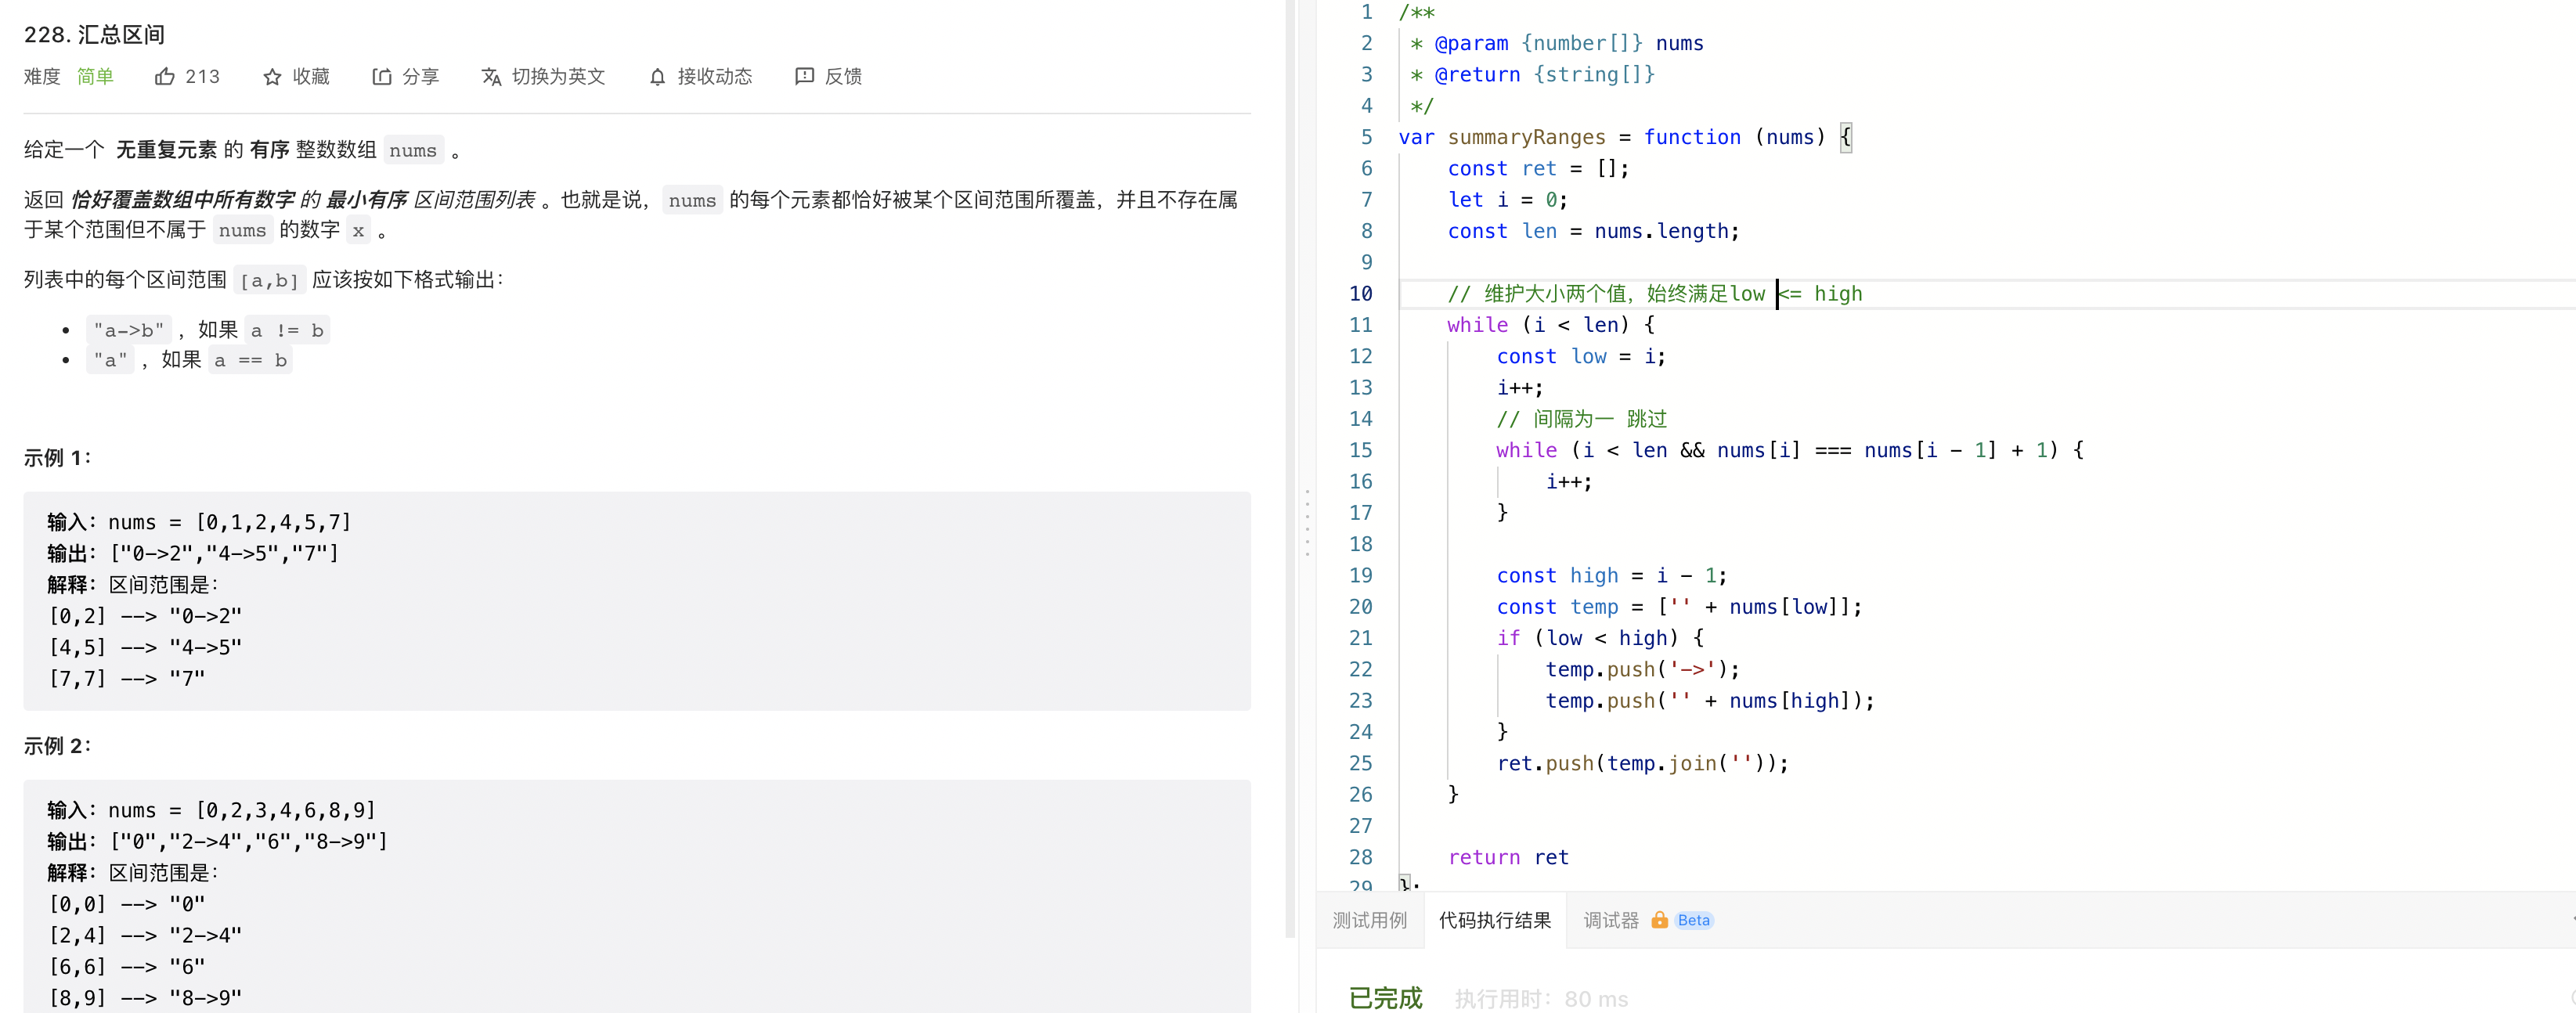Click the example input 'nums = [0,1,2,4,5,7]'
Viewport: 2576px width, 1013px height.
(230, 522)
